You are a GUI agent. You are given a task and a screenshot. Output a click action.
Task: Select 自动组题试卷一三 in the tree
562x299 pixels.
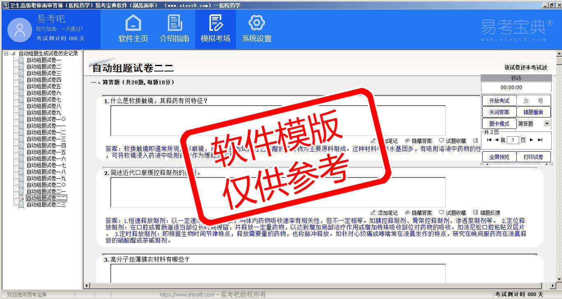[46, 139]
